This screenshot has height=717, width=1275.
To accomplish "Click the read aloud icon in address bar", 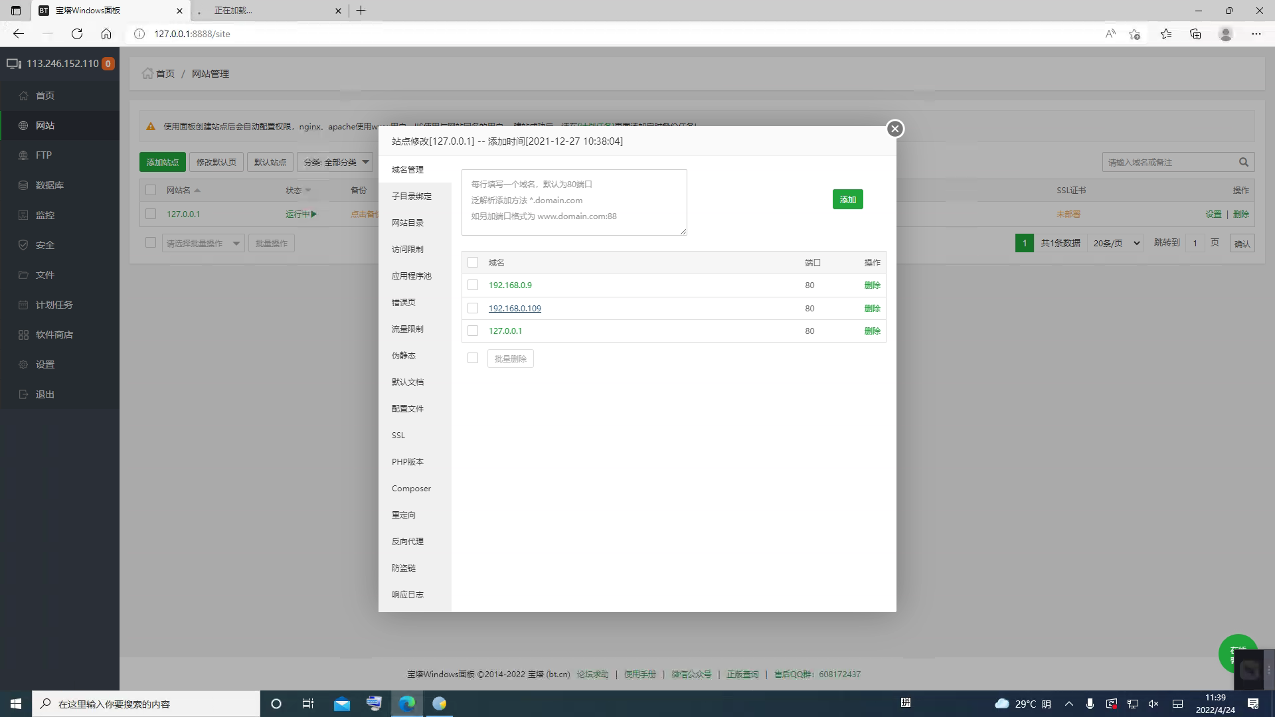I will tap(1110, 34).
